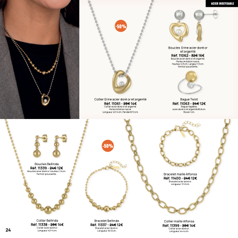Click the -50% badge near Collier Erine

pos(121,26)
